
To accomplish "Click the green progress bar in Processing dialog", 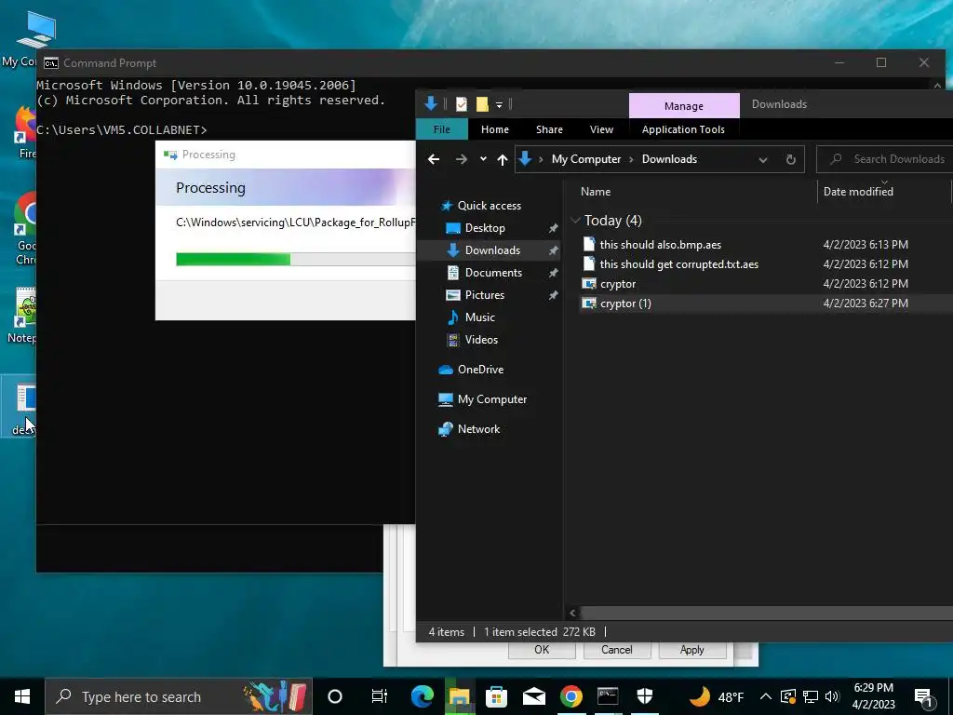I will pyautogui.click(x=233, y=260).
